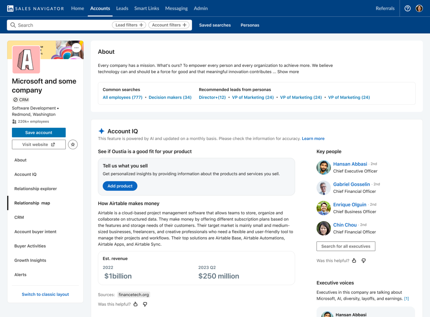Open Relationship explorer in sidebar

tap(36, 189)
